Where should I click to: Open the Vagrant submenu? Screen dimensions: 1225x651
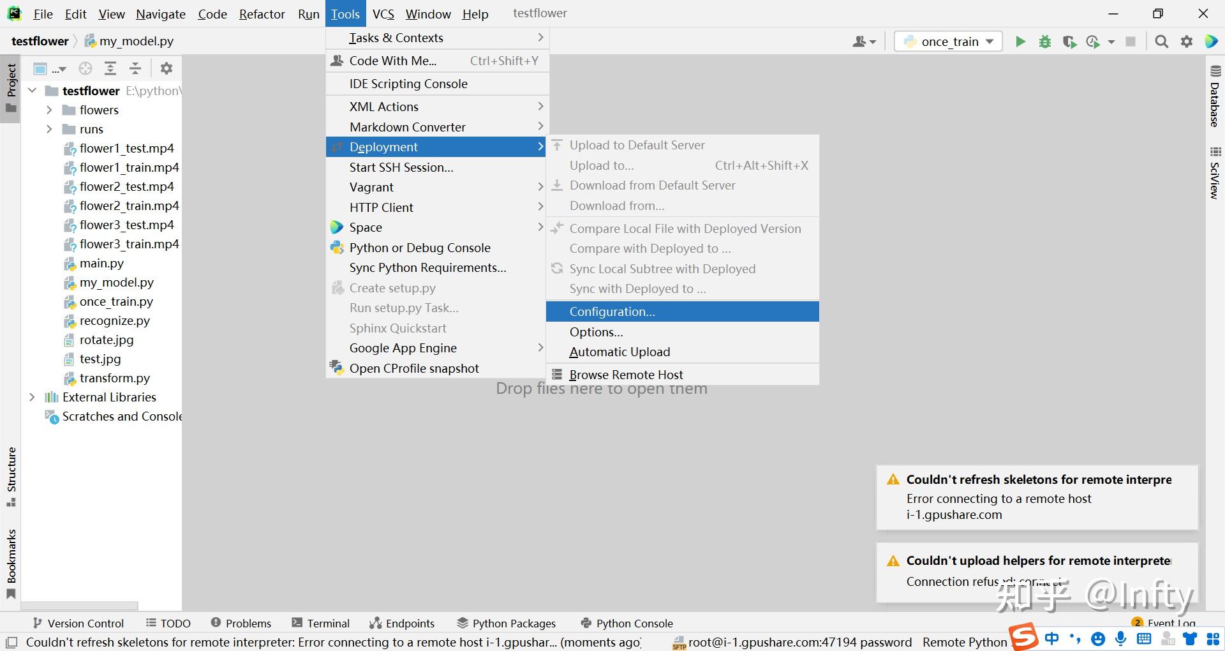click(x=437, y=187)
